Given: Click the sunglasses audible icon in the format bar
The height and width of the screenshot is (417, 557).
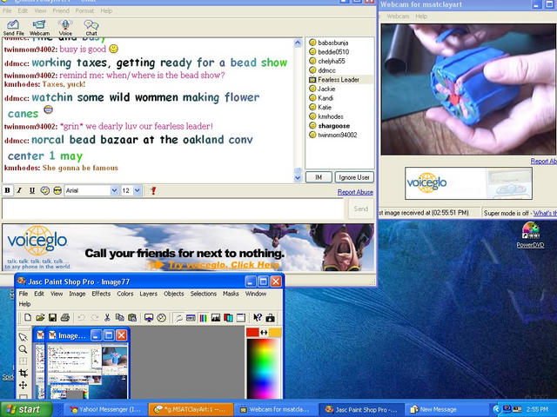Looking at the screenshot, I should point(57,191).
